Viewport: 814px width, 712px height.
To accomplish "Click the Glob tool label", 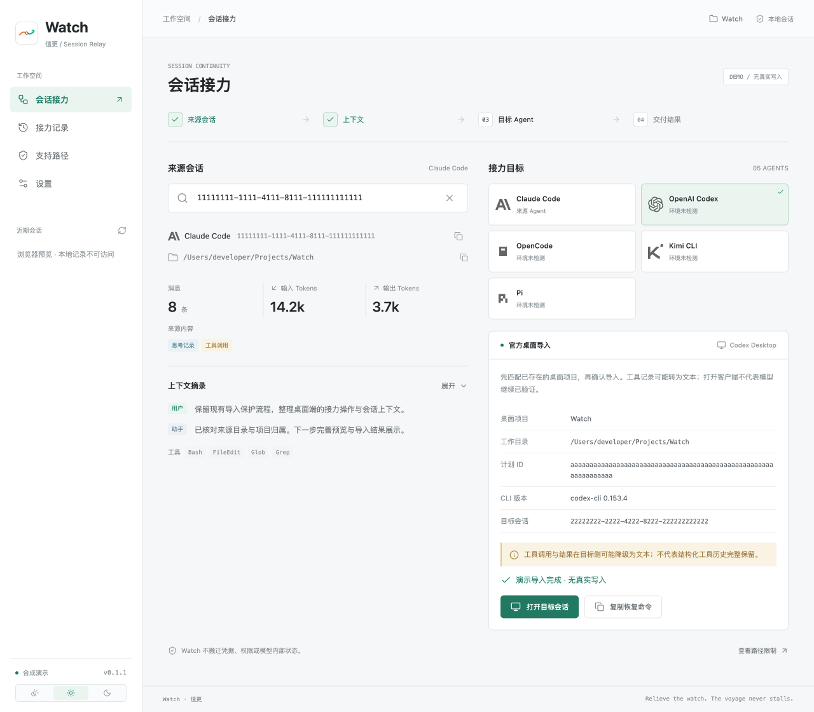I will coord(258,453).
